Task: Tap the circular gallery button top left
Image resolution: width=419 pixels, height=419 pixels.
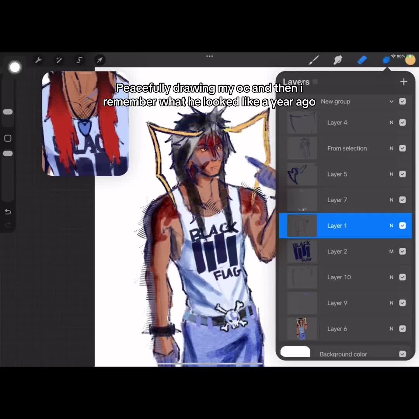Action: tap(15, 67)
